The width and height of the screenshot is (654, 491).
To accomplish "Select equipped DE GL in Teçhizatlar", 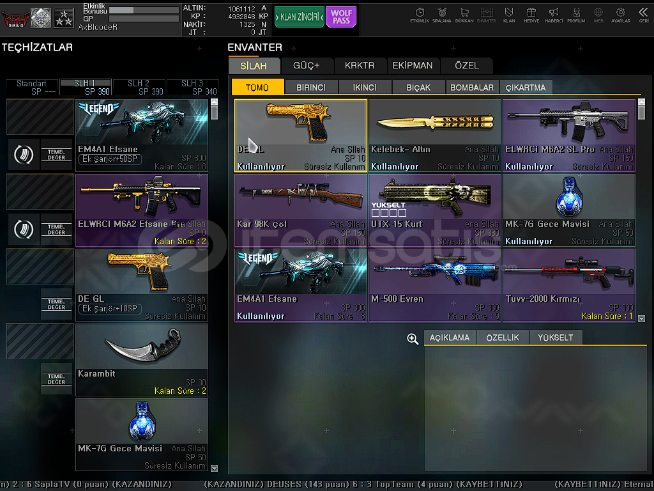I will click(x=142, y=285).
